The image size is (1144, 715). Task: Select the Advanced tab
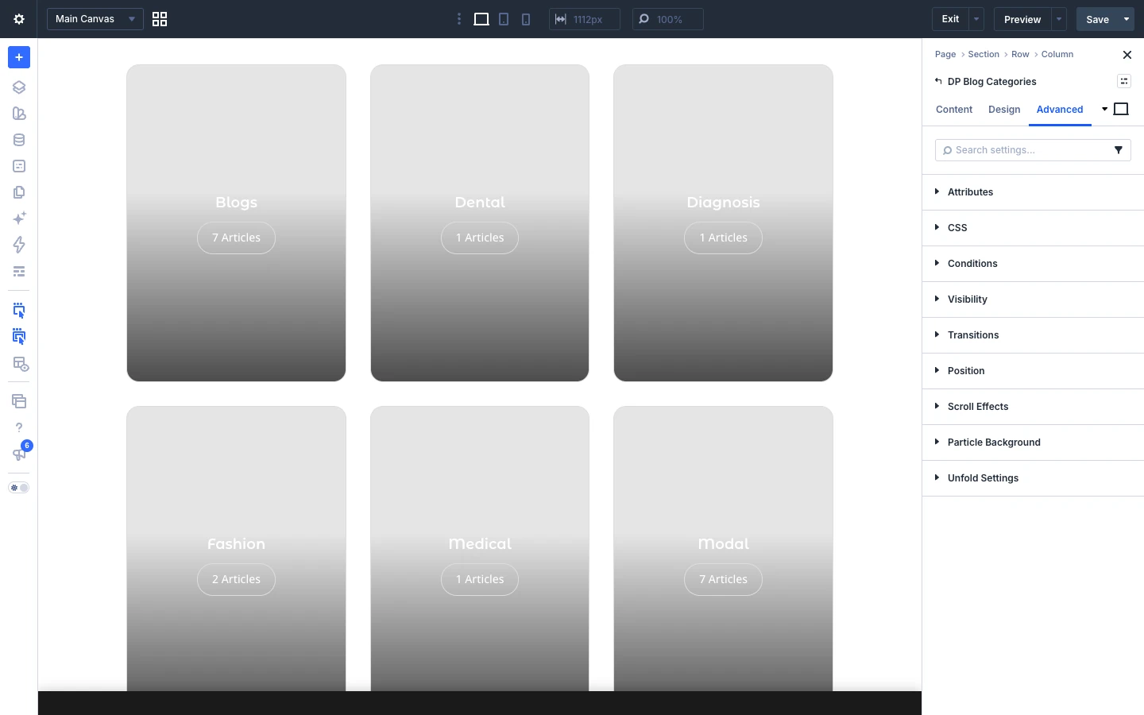point(1060,110)
